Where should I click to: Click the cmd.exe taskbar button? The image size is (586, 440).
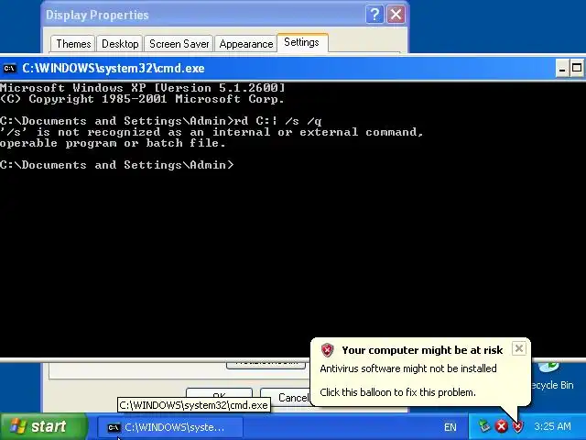(x=170, y=427)
